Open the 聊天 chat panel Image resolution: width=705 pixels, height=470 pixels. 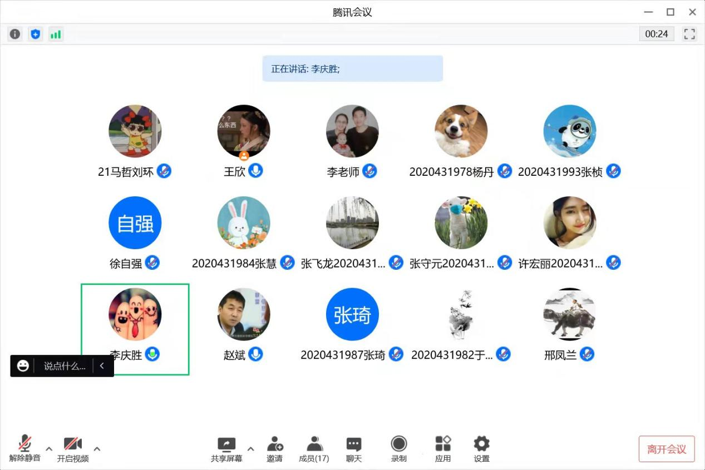tap(354, 448)
